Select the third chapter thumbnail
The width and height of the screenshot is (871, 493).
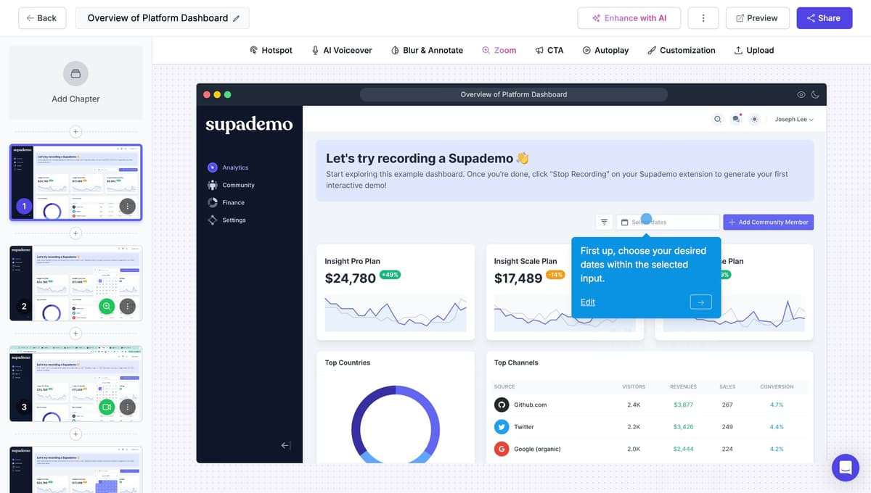(75, 383)
